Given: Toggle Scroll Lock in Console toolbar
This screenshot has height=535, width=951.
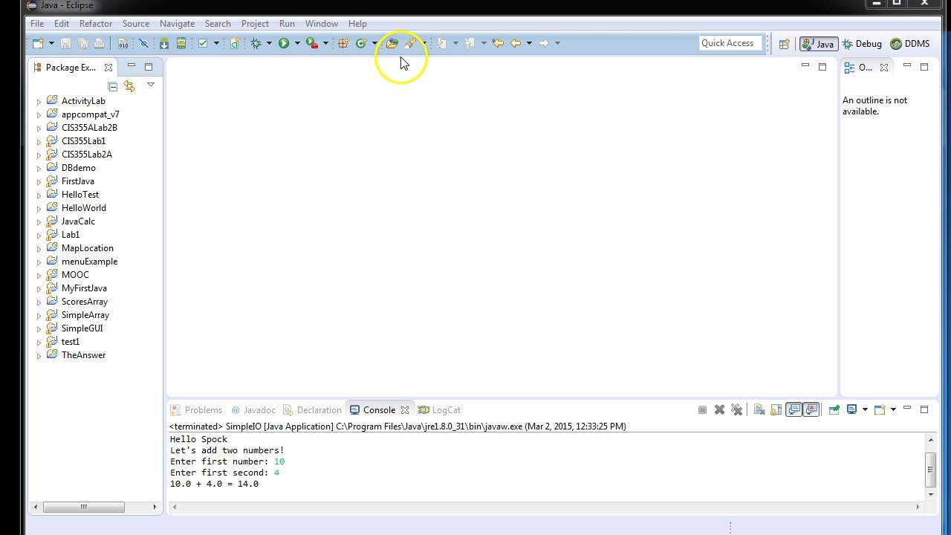Looking at the screenshot, I should (776, 409).
